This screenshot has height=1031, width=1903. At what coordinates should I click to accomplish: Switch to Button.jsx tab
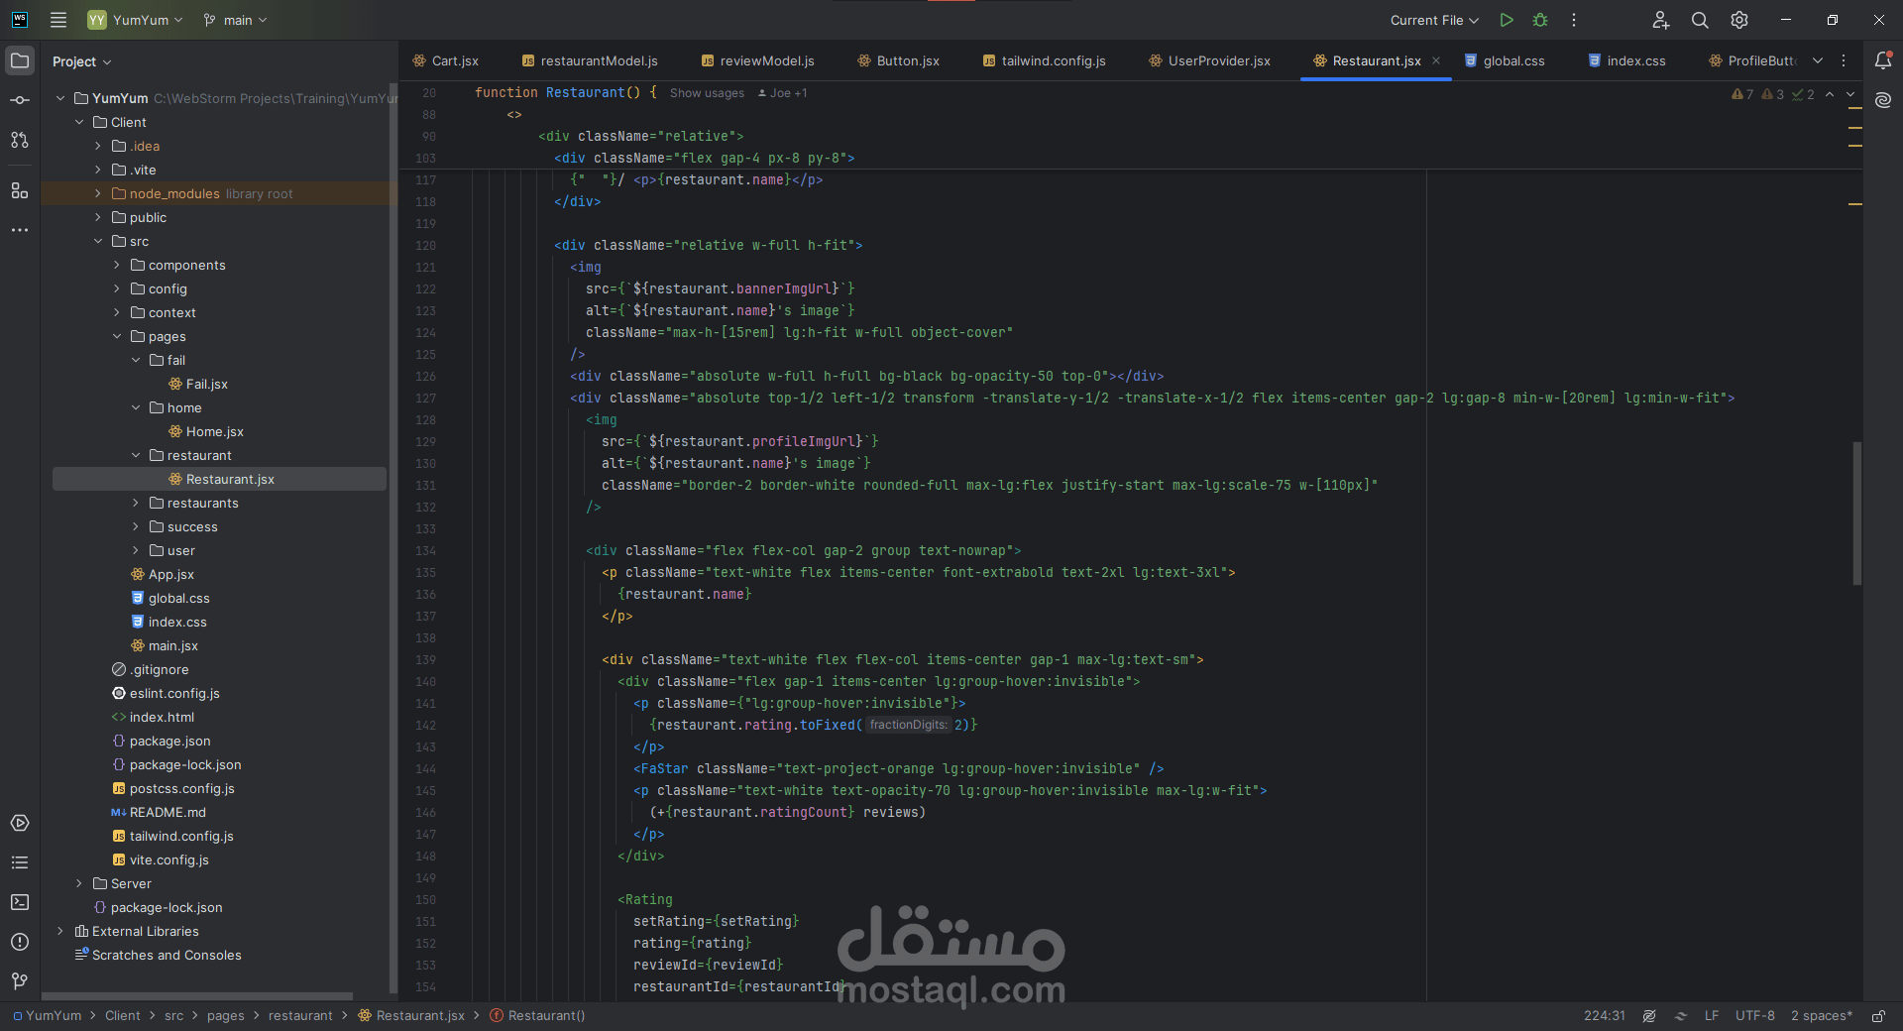click(x=899, y=60)
